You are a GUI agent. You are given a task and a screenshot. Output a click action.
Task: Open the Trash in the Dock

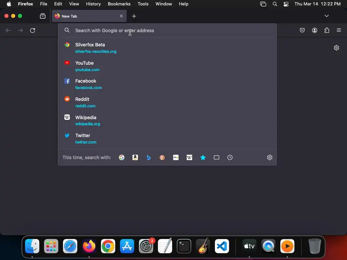(314, 246)
